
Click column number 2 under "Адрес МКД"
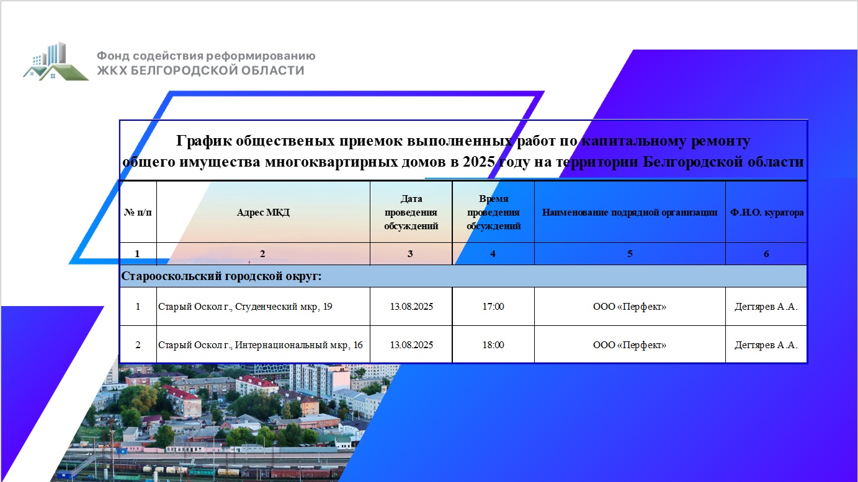click(262, 254)
